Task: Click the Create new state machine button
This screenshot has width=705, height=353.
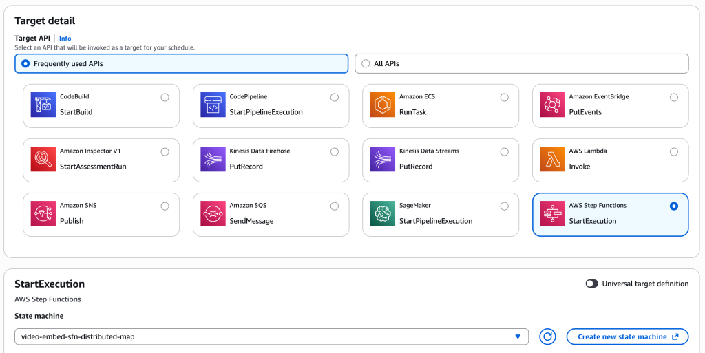Action: click(627, 336)
